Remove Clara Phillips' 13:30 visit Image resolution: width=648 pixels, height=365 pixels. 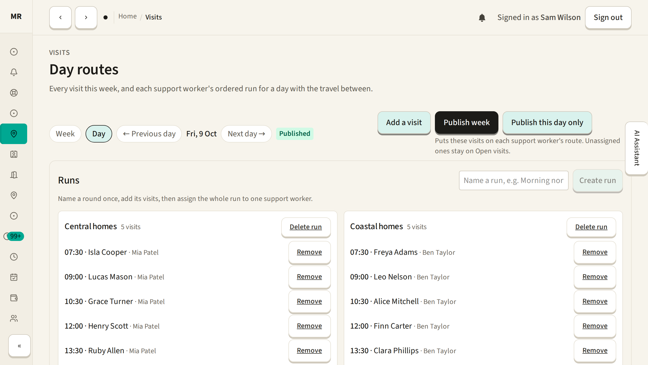tap(595, 351)
